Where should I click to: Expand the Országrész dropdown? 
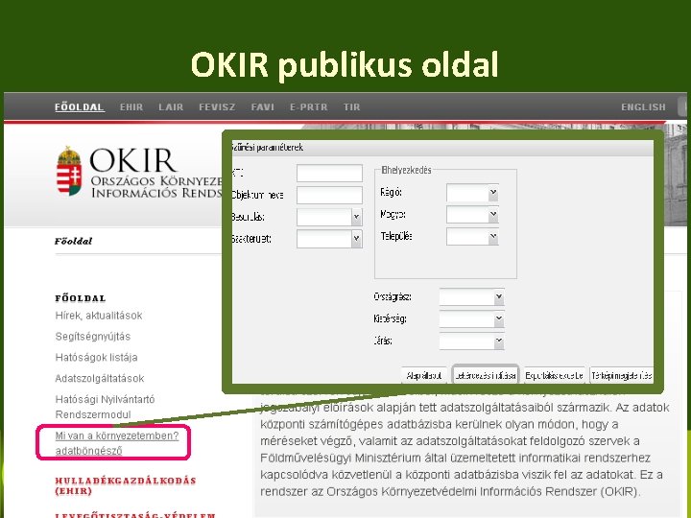click(x=498, y=296)
